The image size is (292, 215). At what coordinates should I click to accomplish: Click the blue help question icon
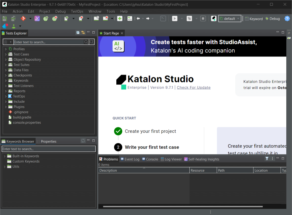[287, 19]
